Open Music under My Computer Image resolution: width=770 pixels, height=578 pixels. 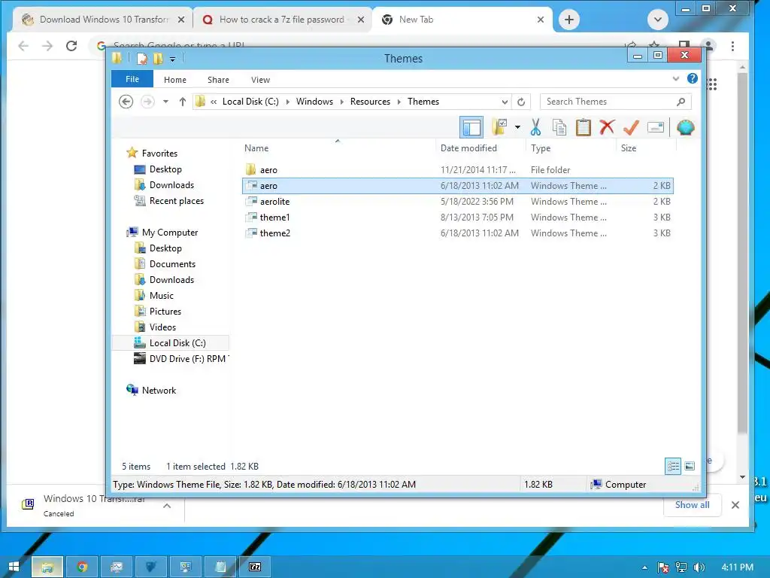coord(162,295)
